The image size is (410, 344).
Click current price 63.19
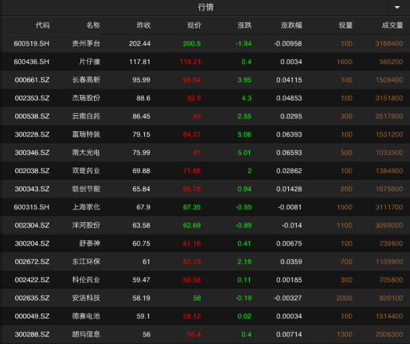[192, 261]
